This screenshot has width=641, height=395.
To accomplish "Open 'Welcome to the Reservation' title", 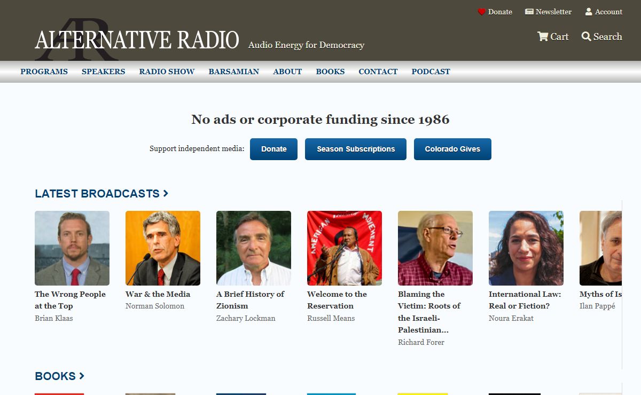I will [337, 300].
